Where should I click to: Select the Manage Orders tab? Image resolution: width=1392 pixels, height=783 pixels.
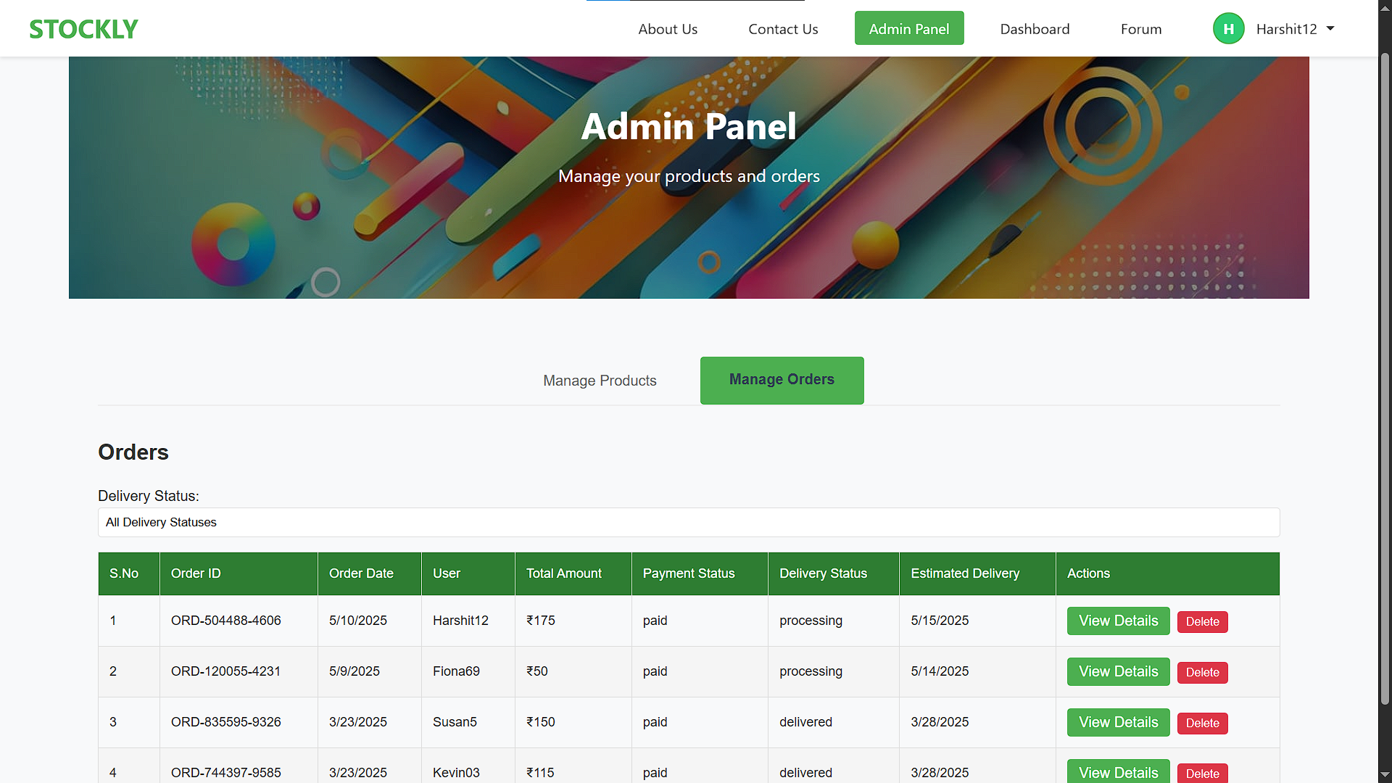(x=782, y=380)
